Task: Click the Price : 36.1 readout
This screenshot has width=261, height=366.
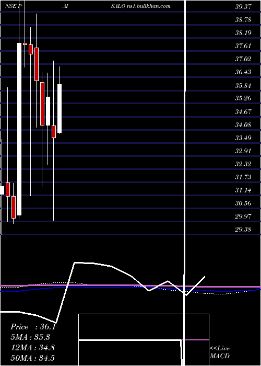Action: [33, 327]
